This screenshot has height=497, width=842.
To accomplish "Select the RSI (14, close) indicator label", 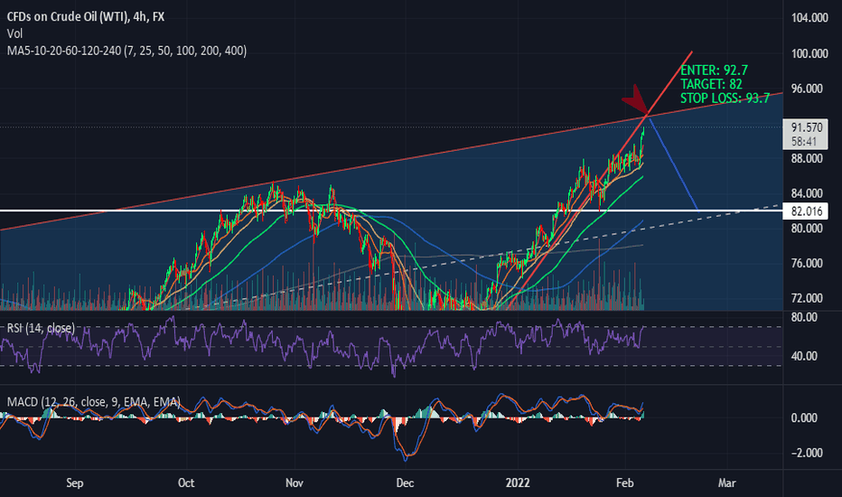I will click(x=41, y=328).
